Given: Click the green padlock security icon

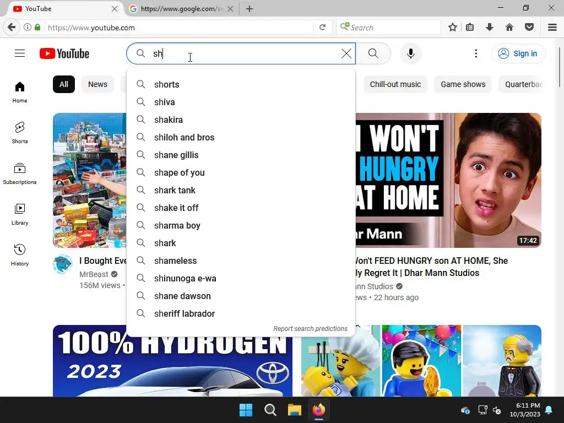Looking at the screenshot, I should (37, 28).
